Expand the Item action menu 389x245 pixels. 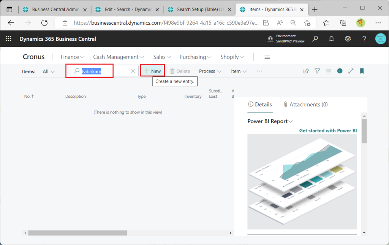click(239, 71)
